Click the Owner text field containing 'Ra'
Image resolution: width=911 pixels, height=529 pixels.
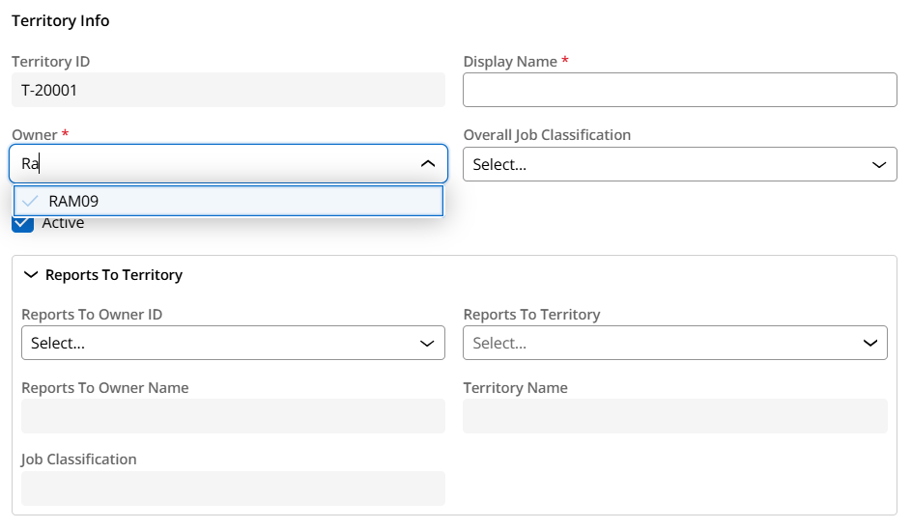coord(213,164)
